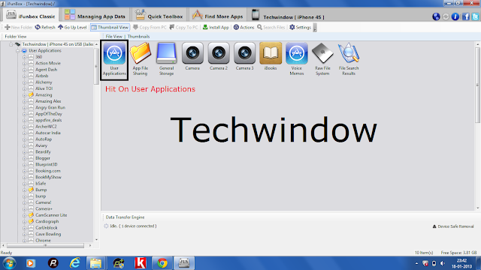This screenshot has height=270, width=481.
Task: Switch to the Find More Apps tab
Action: pos(217,15)
